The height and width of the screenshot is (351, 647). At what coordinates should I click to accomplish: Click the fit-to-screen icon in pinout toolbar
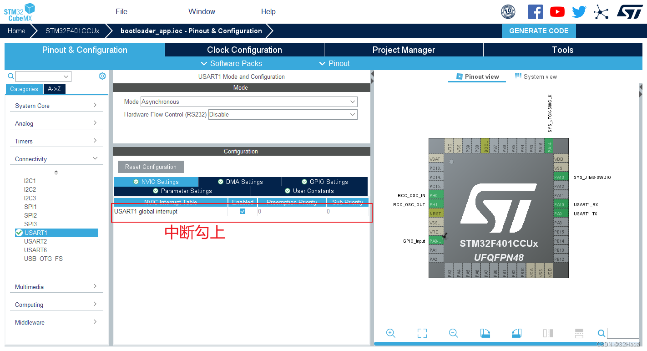[x=422, y=333]
